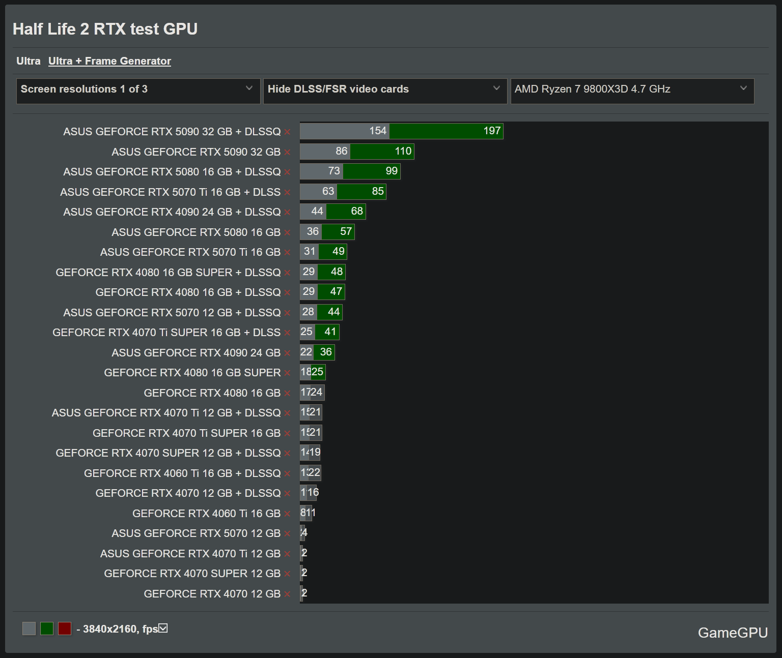This screenshot has height=658, width=782.
Task: Remove GEFORCE RTX 4080 16 GB SUPER row
Action: coord(287,373)
